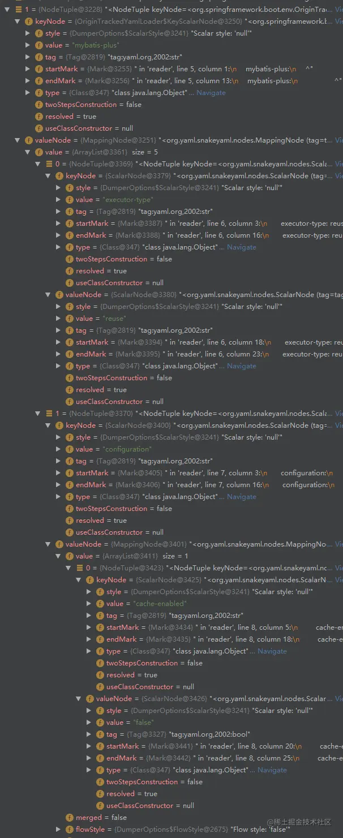The image size is (343, 838).
Task: Collapse the keyNode ScalarNode@3400 node
Action: (x=48, y=426)
